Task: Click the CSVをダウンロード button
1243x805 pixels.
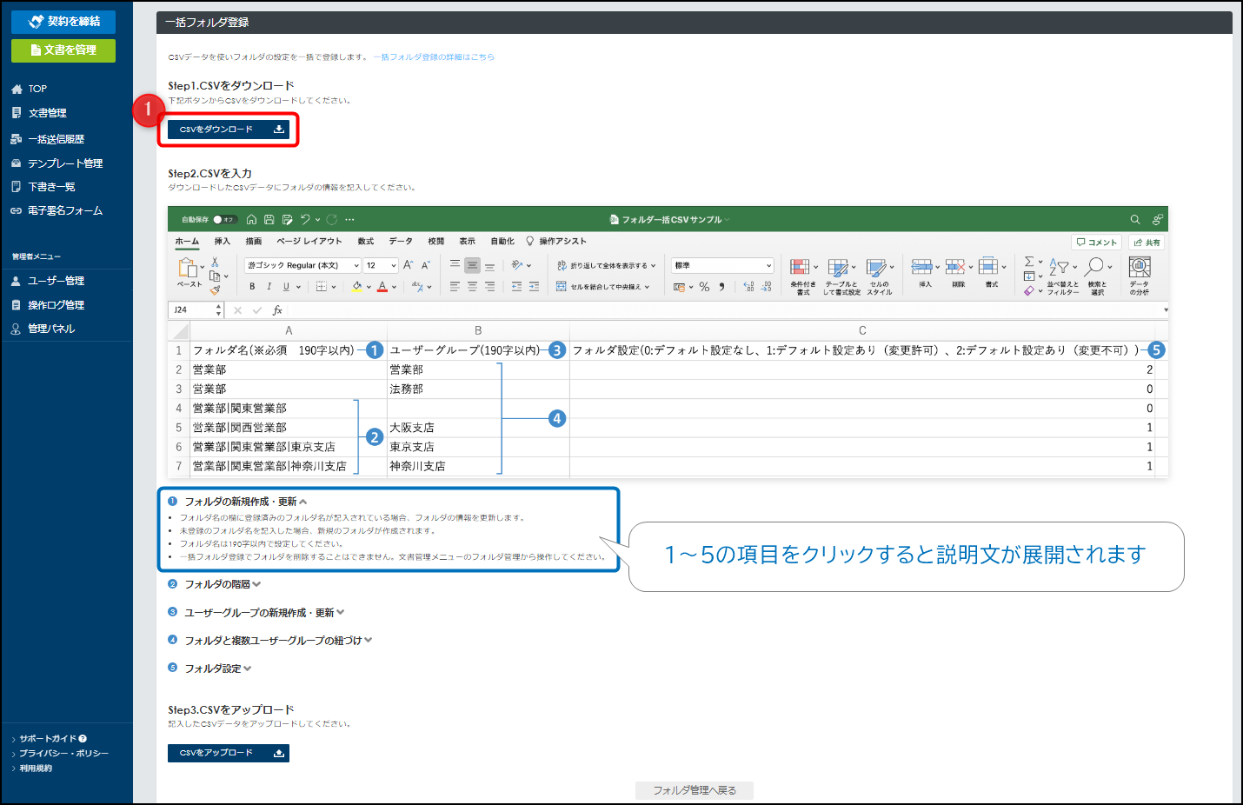Action: pos(229,129)
